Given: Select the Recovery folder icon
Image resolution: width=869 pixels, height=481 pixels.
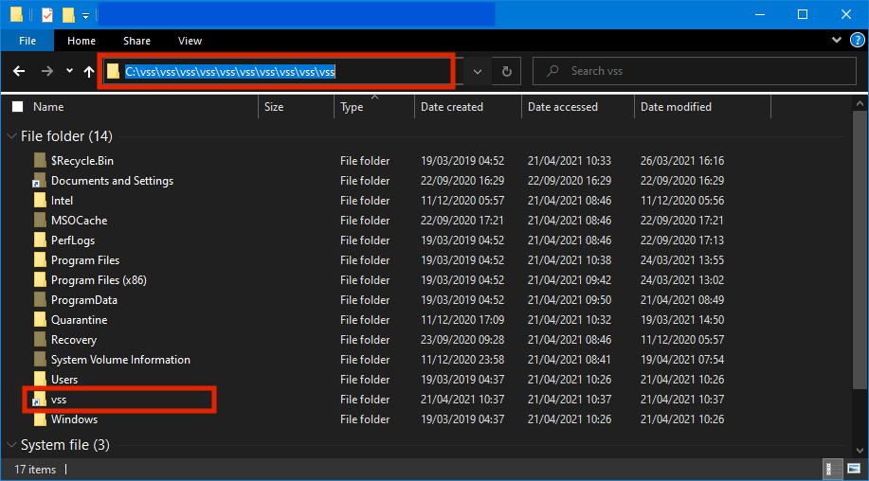Looking at the screenshot, I should click(40, 340).
